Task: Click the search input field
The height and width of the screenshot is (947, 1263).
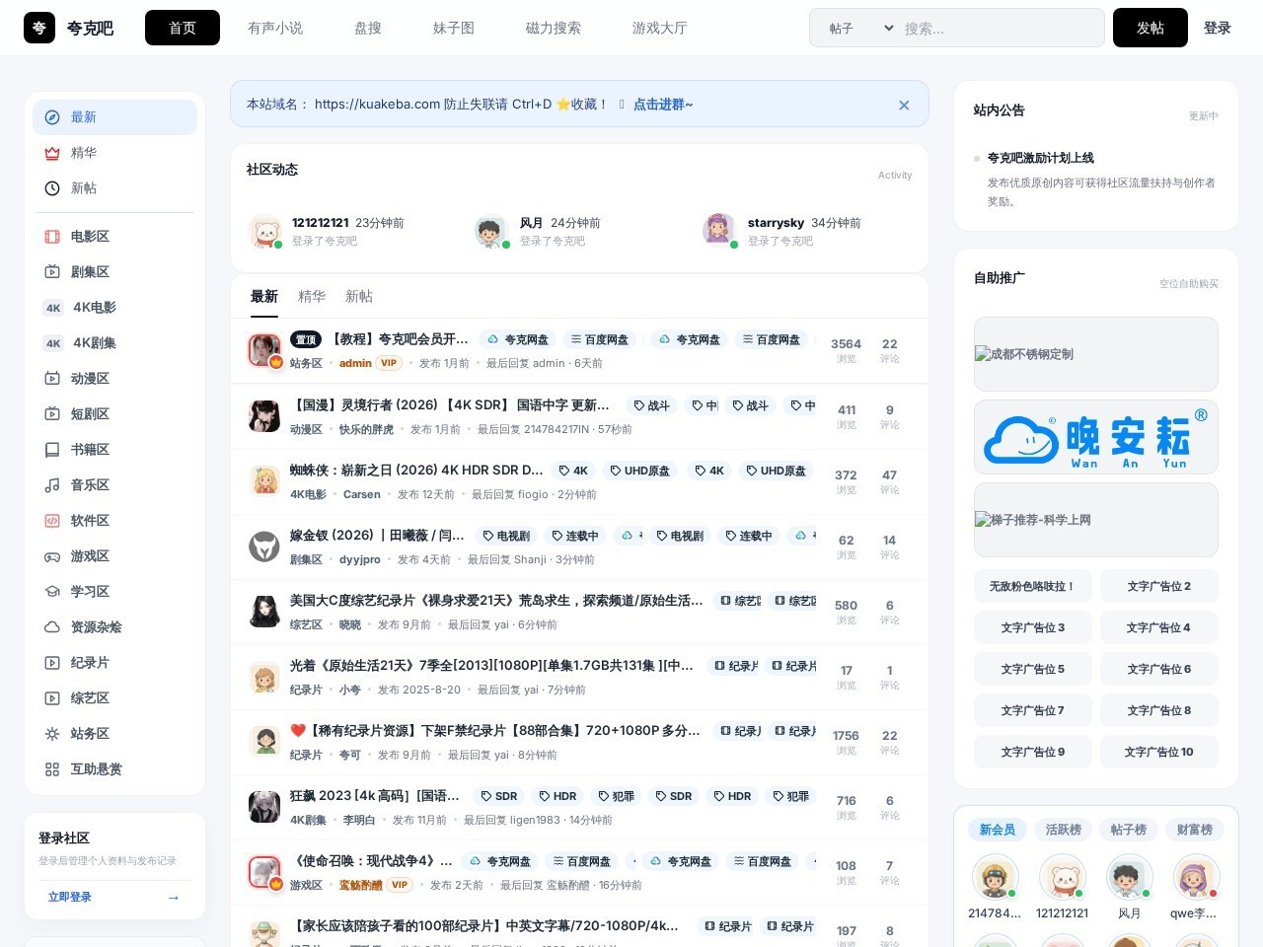Action: (999, 29)
